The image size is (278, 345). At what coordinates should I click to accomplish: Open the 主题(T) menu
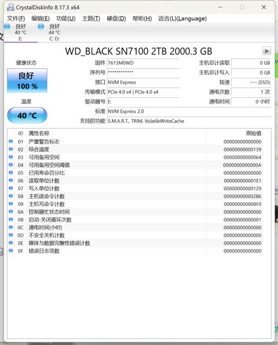click(91, 18)
